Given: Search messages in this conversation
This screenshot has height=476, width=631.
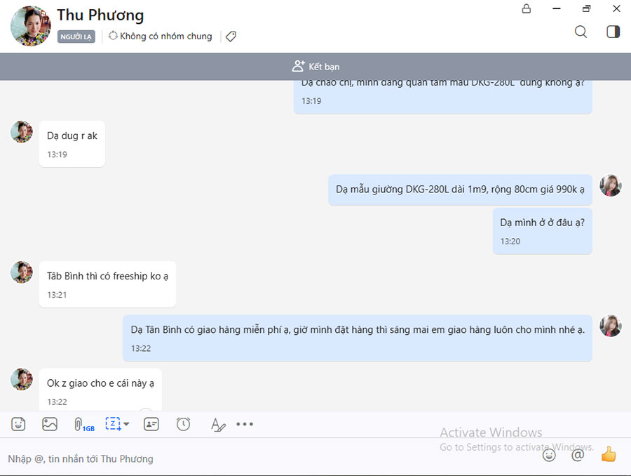Looking at the screenshot, I should tap(581, 32).
